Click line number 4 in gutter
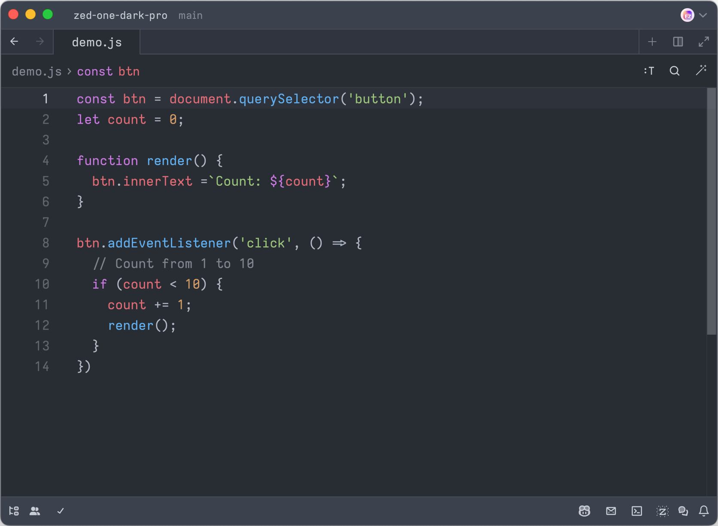This screenshot has width=718, height=526. click(46, 161)
